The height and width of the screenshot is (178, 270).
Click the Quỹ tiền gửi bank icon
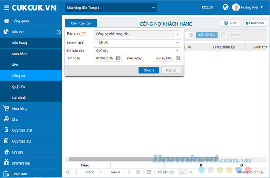click(x=6, y=141)
